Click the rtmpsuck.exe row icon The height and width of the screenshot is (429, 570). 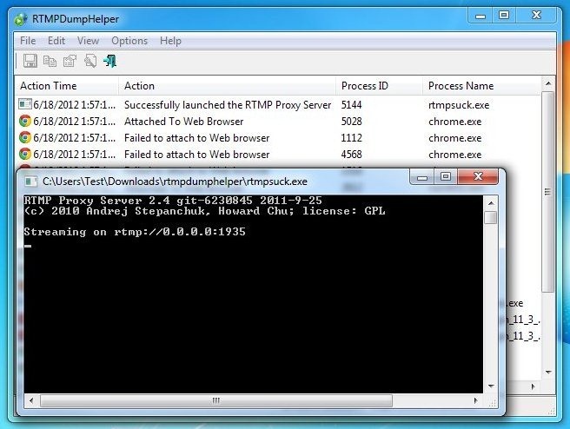click(x=24, y=104)
